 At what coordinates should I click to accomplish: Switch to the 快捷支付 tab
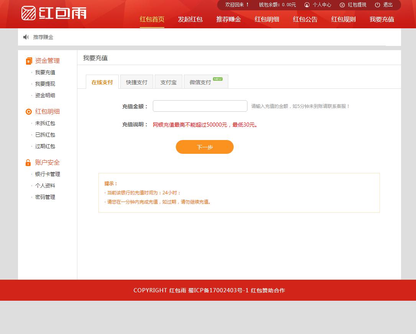137,82
